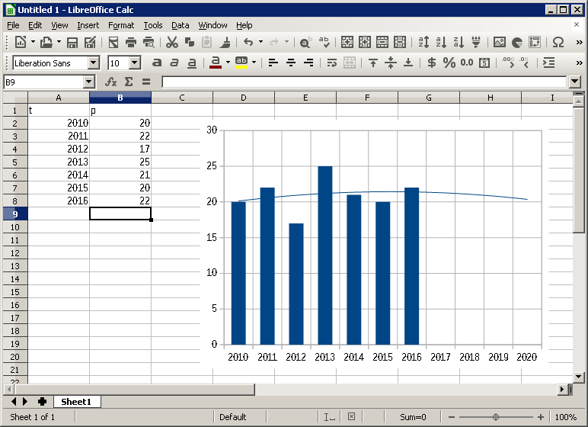Image resolution: width=588 pixels, height=427 pixels.
Task: Format cell as currency
Action: pyautogui.click(x=432, y=63)
